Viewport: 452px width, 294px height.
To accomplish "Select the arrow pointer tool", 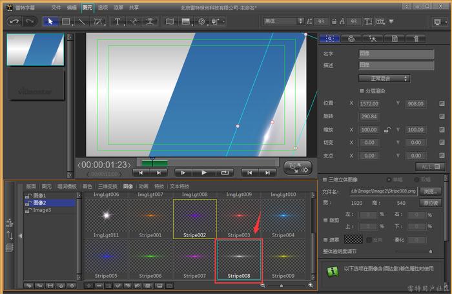I will [50, 21].
